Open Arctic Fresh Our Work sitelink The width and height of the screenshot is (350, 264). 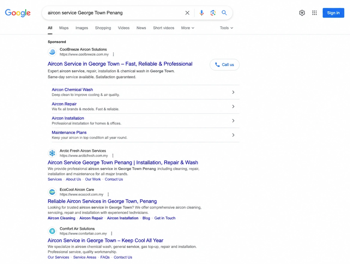coord(93,179)
